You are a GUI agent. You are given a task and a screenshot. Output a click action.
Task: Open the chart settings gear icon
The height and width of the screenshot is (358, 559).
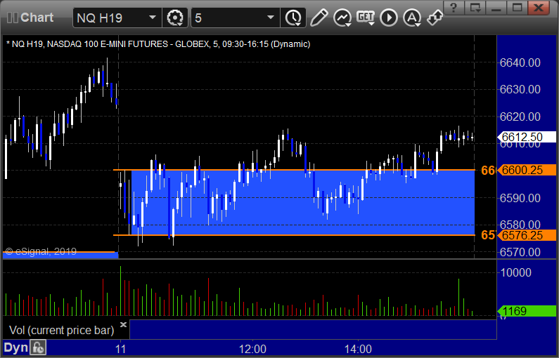(174, 18)
